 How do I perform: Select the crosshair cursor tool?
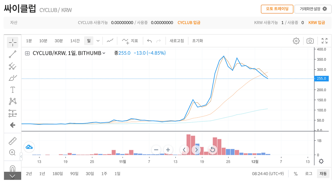pos(12,42)
